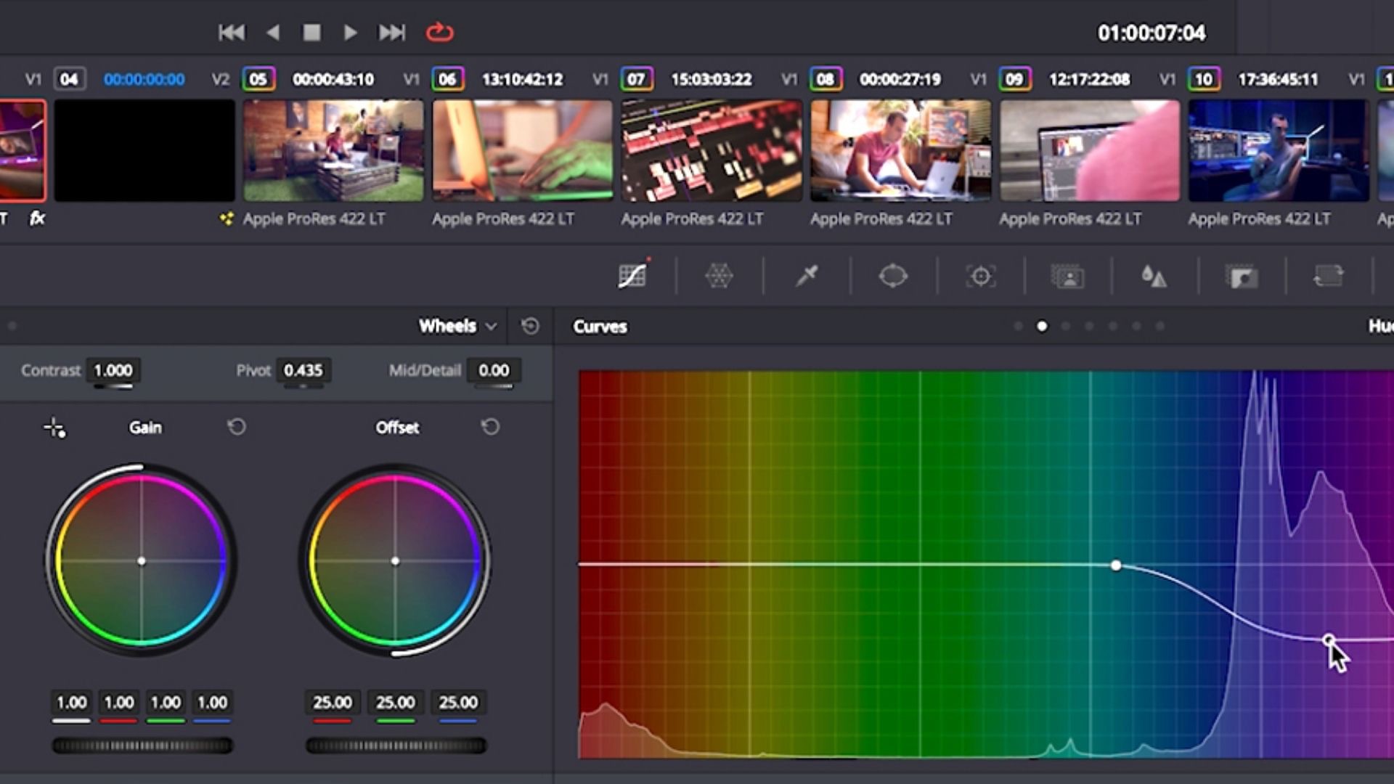Reset the Offset wheel
1394x784 pixels.
tap(491, 427)
